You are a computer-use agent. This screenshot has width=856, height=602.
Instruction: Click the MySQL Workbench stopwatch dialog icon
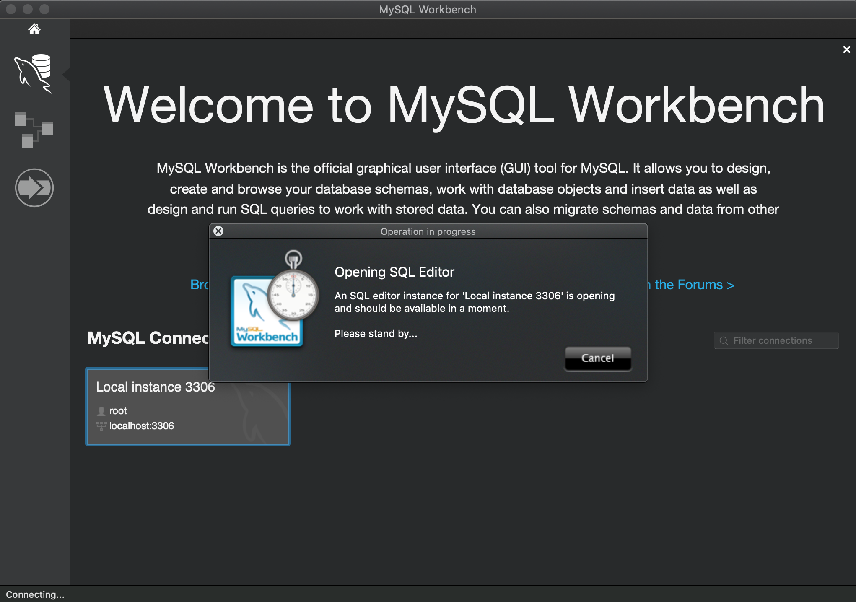(275, 299)
